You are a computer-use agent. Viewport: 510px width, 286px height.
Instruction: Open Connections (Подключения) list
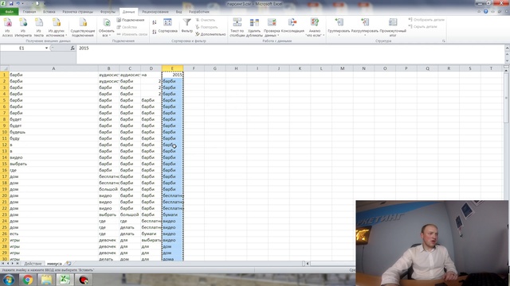[x=131, y=20]
